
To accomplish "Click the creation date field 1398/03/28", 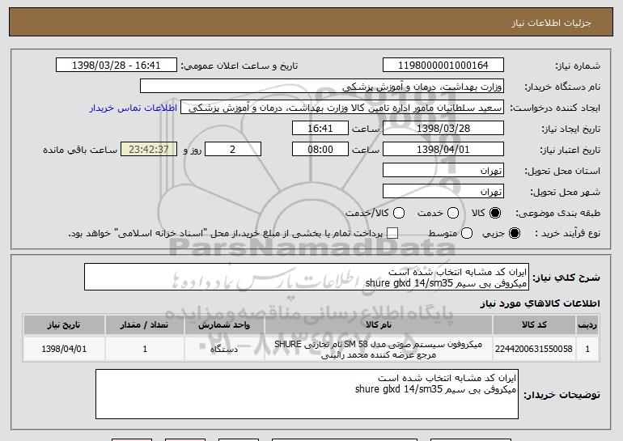I will click(x=443, y=129).
